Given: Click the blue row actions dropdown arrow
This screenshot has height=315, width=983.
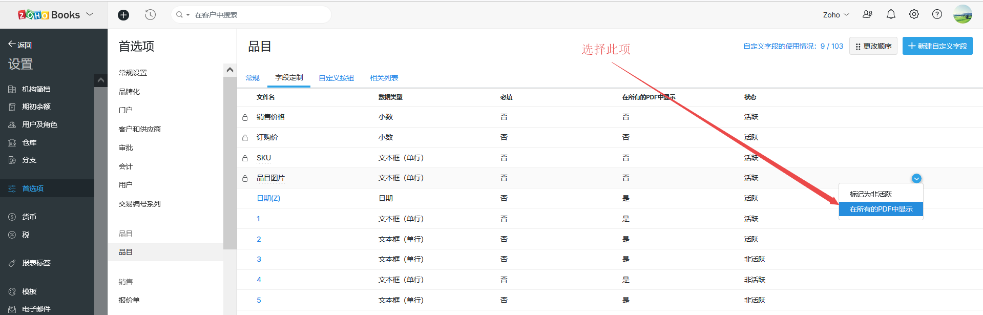Looking at the screenshot, I should click(916, 178).
